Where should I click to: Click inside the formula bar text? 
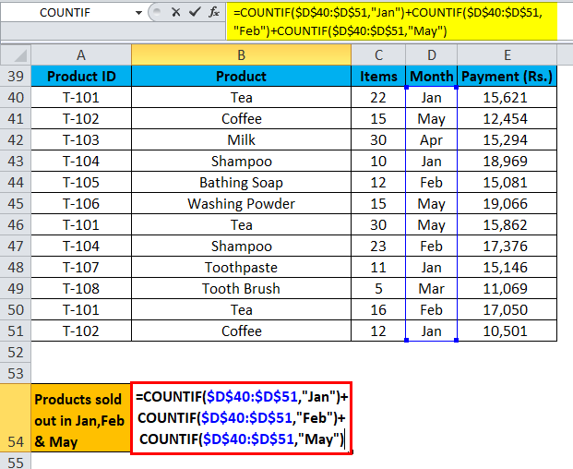click(x=391, y=21)
